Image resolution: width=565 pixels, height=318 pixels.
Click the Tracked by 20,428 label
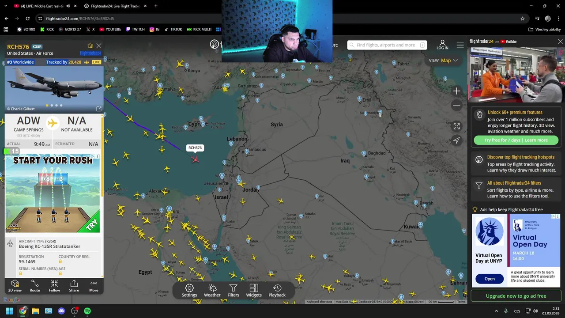64,62
